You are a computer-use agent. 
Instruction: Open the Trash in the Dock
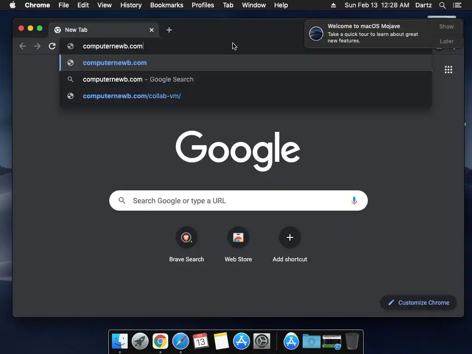coord(352,342)
